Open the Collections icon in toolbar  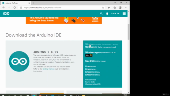tap(114, 7)
